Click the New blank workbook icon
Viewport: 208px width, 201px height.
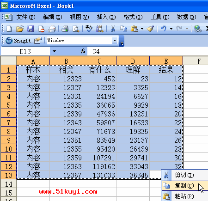9,29
